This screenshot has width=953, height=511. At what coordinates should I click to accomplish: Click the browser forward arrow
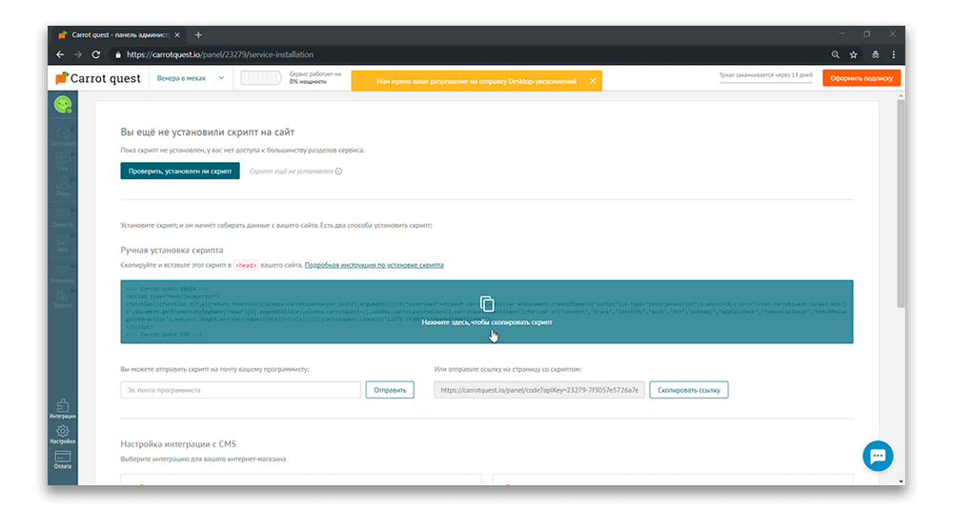point(78,54)
